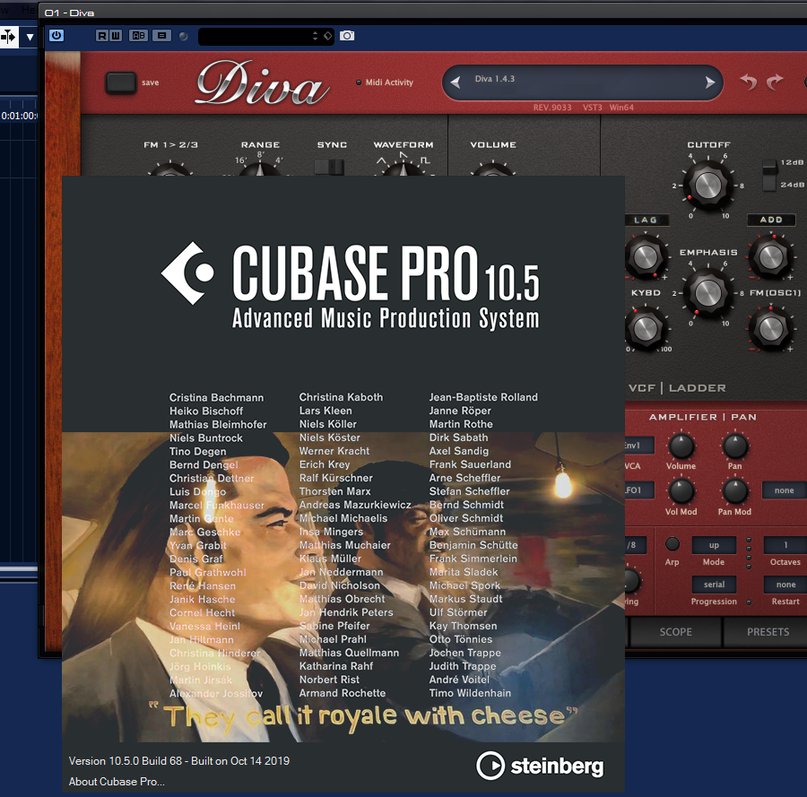Click the Diva 1.4.3 preset display
Viewport: 807px width, 797px height.
pyautogui.click(x=582, y=82)
